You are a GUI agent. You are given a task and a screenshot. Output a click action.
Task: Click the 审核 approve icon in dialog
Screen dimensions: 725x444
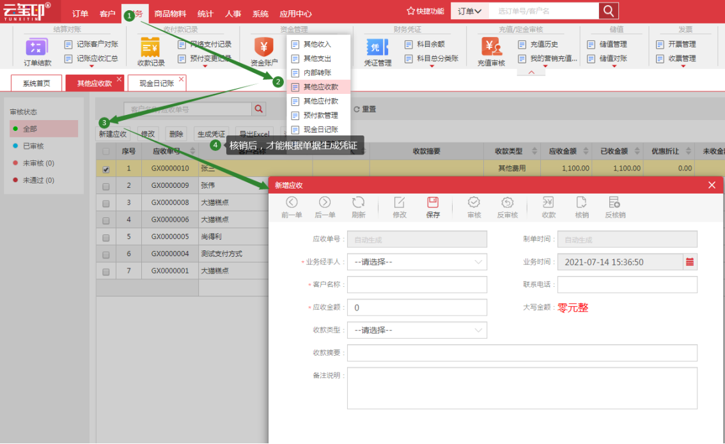[474, 203]
